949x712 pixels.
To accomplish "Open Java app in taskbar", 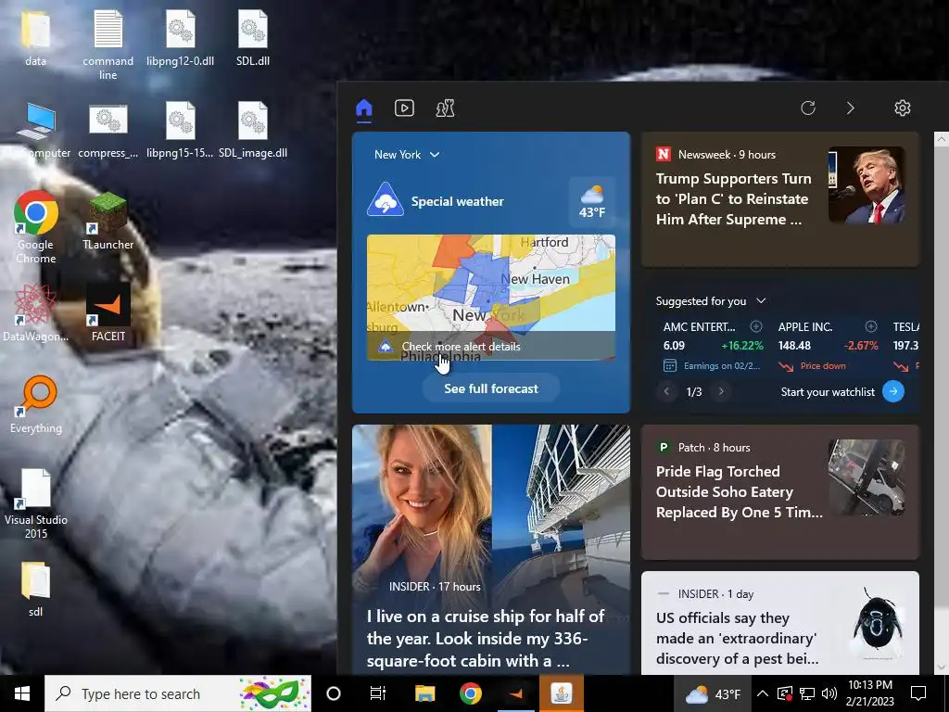I will (561, 693).
